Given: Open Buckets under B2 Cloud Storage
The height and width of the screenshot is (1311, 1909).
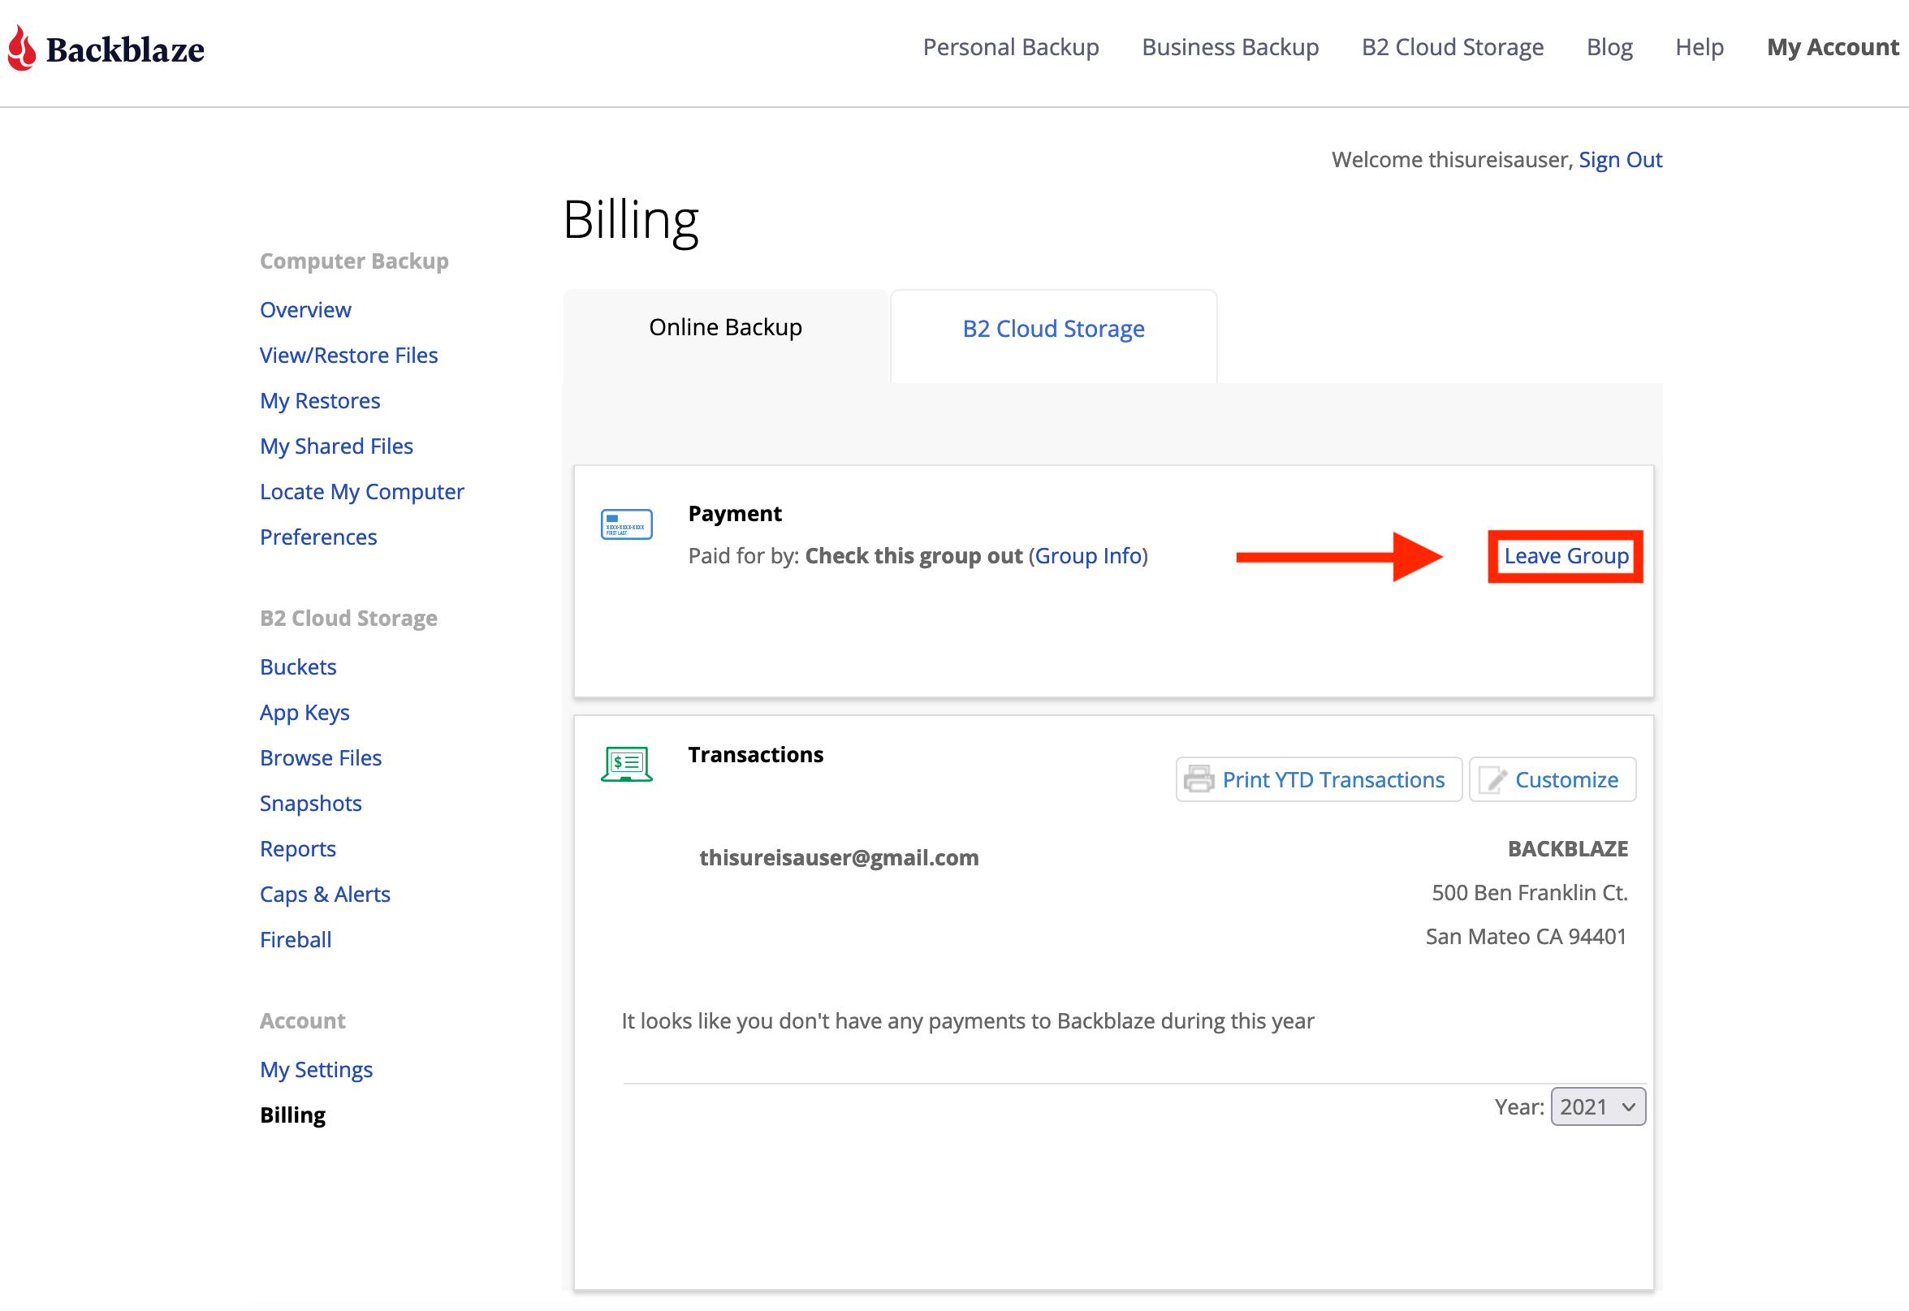Looking at the screenshot, I should click(x=298, y=666).
